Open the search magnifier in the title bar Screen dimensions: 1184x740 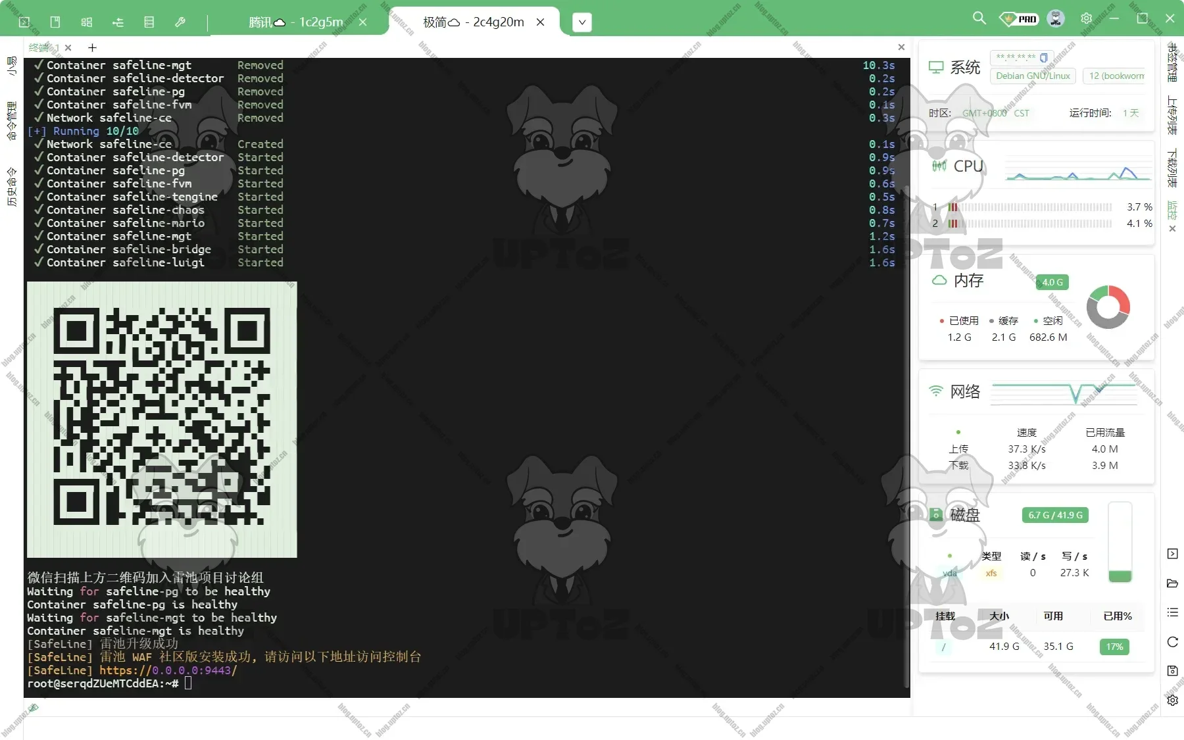tap(979, 18)
